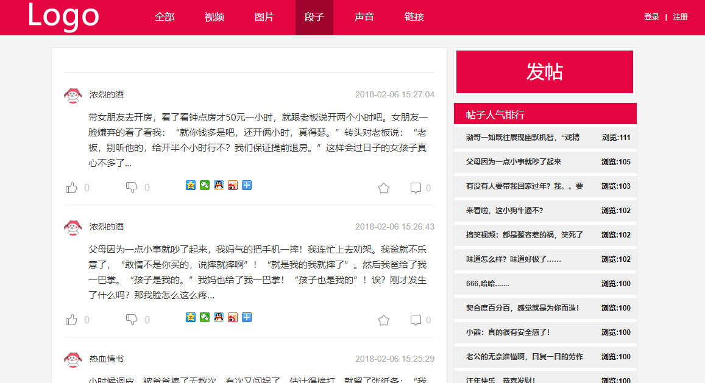The image size is (705, 383).
Task: Select the 声音 navigation tab
Action: coord(364,17)
